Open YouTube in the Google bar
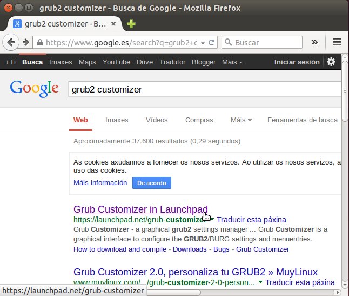 click(x=116, y=62)
